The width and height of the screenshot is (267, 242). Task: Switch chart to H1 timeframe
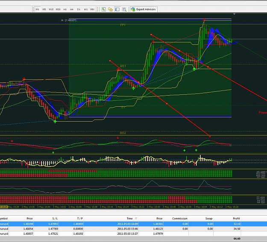[x=65, y=9]
